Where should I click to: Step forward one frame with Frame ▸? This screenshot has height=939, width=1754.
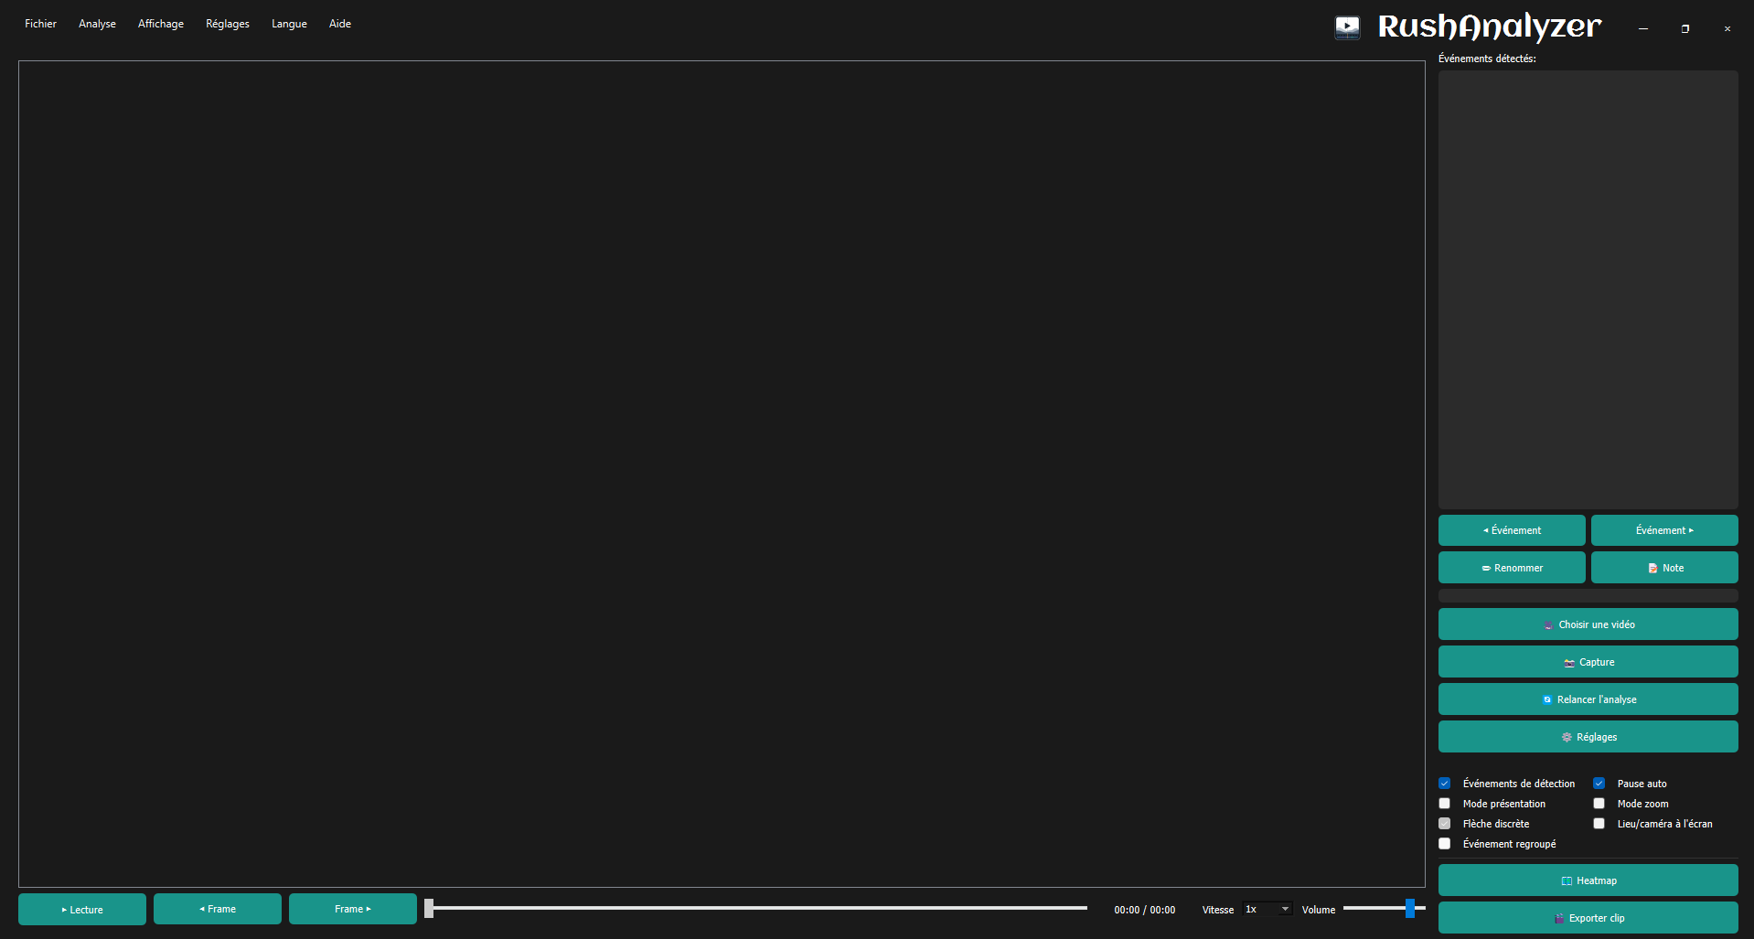click(353, 909)
